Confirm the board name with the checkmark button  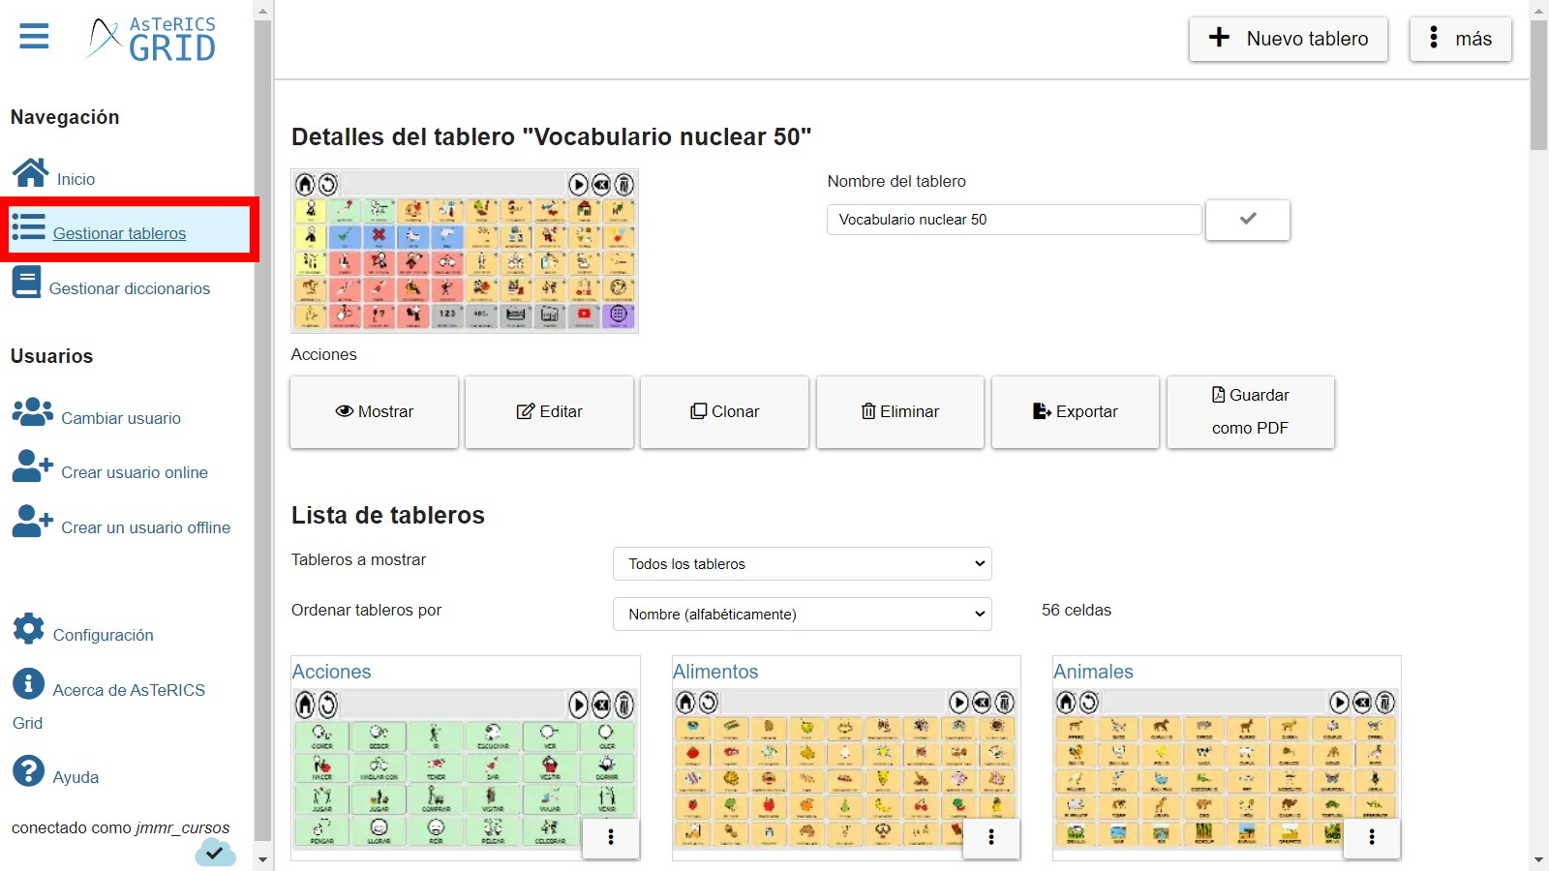click(x=1247, y=220)
